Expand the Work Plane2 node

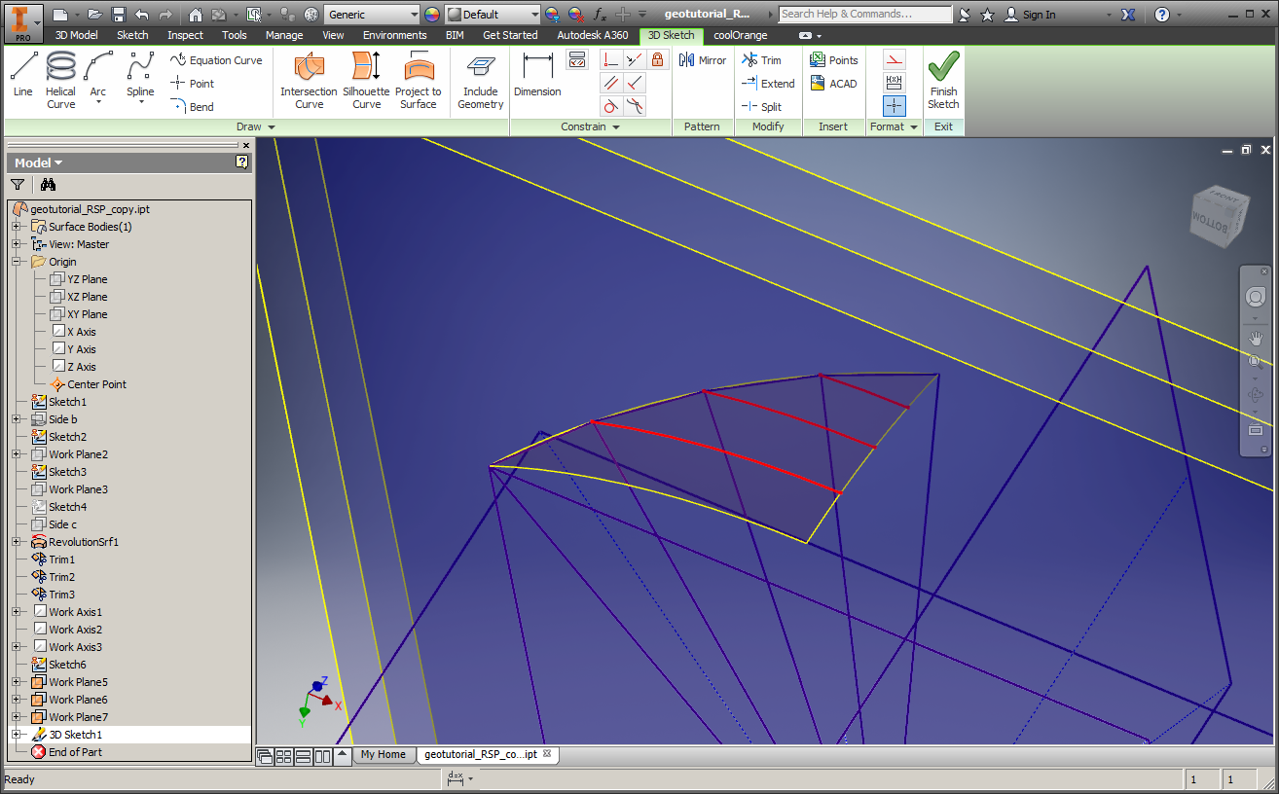click(16, 454)
